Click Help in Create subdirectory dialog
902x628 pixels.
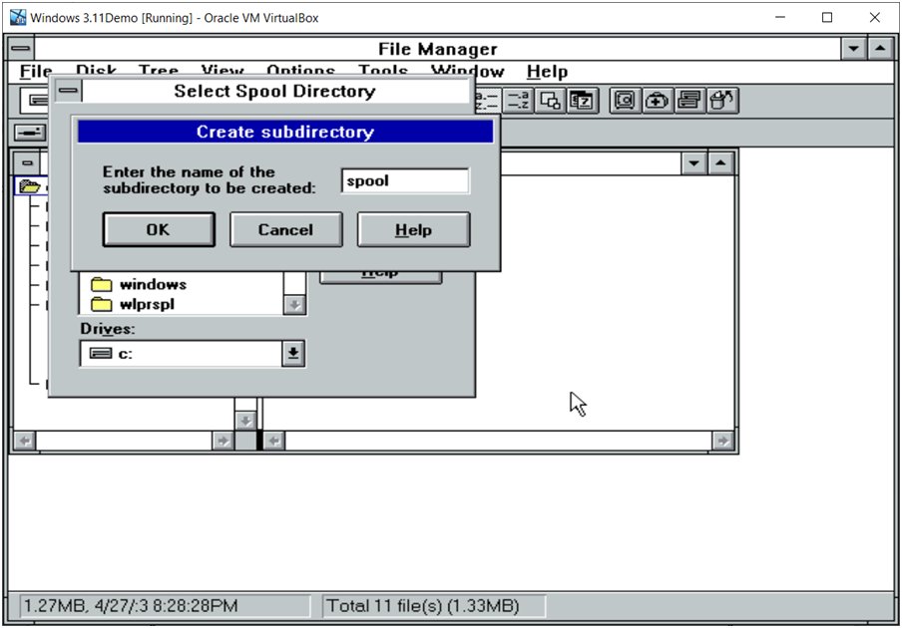414,230
